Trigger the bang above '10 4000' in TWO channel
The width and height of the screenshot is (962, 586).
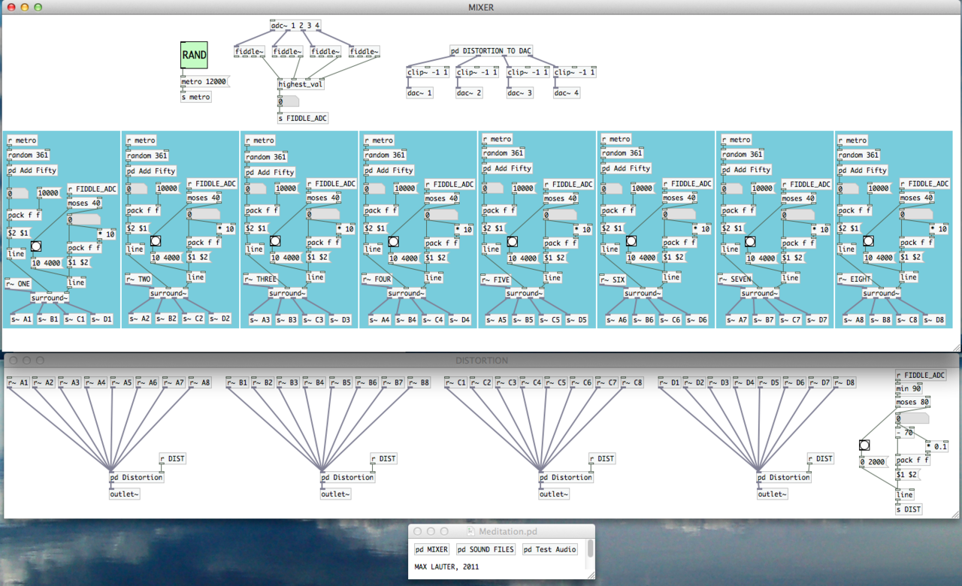click(156, 241)
